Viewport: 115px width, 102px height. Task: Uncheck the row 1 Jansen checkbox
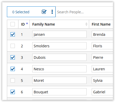tap(13, 35)
